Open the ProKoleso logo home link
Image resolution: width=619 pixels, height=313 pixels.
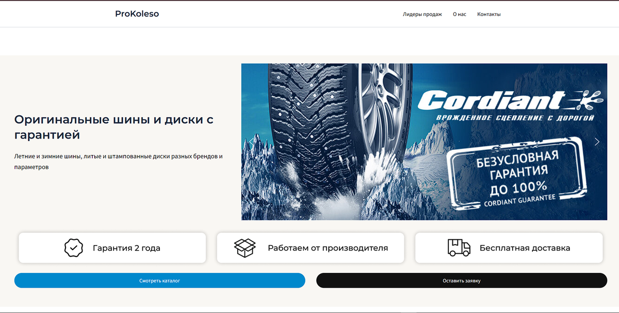point(137,14)
